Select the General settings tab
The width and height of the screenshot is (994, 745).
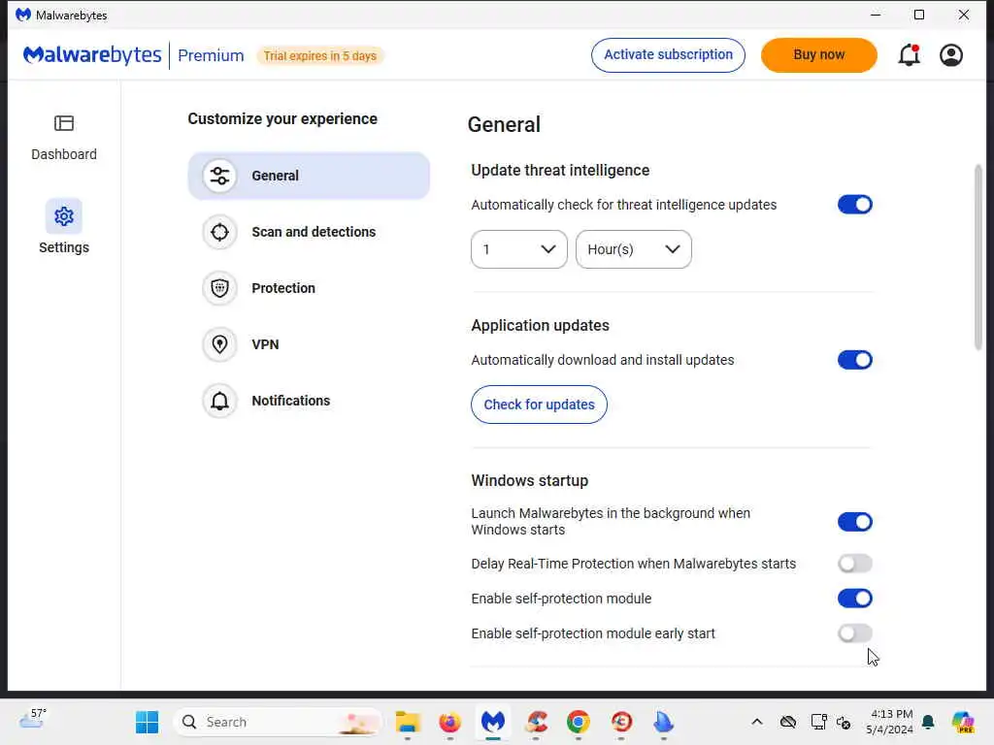[x=309, y=176]
